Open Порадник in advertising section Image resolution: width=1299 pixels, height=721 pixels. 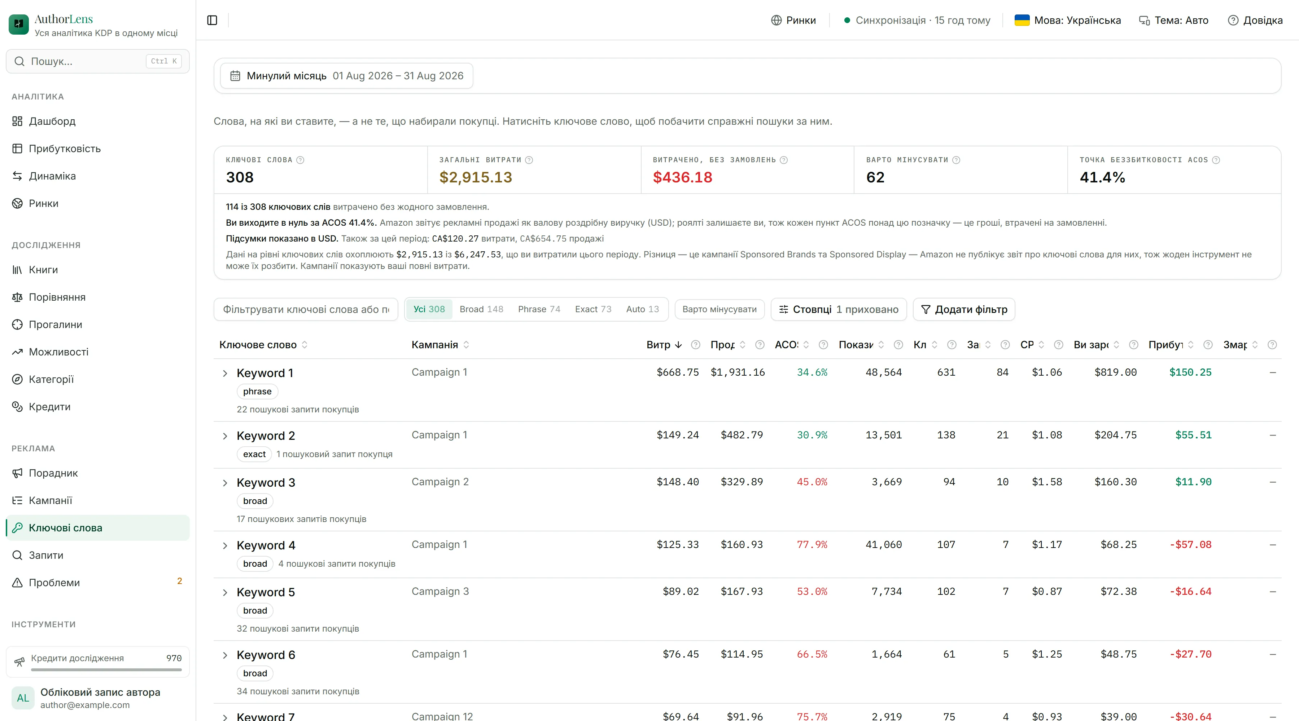pos(97,473)
